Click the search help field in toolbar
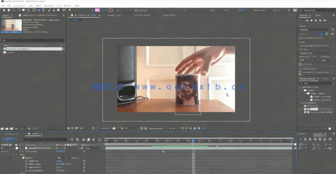Viewport: 336px width, 174px height. (317, 10)
